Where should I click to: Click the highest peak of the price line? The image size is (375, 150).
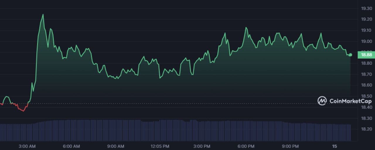click(43, 15)
